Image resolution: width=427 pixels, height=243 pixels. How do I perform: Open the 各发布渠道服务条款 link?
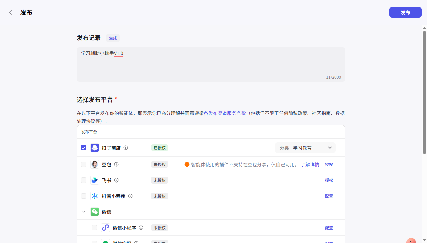click(x=224, y=113)
